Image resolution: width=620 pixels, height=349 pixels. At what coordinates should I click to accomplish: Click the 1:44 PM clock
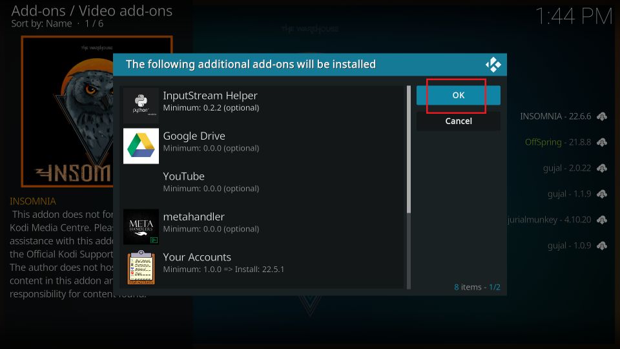coord(573,17)
